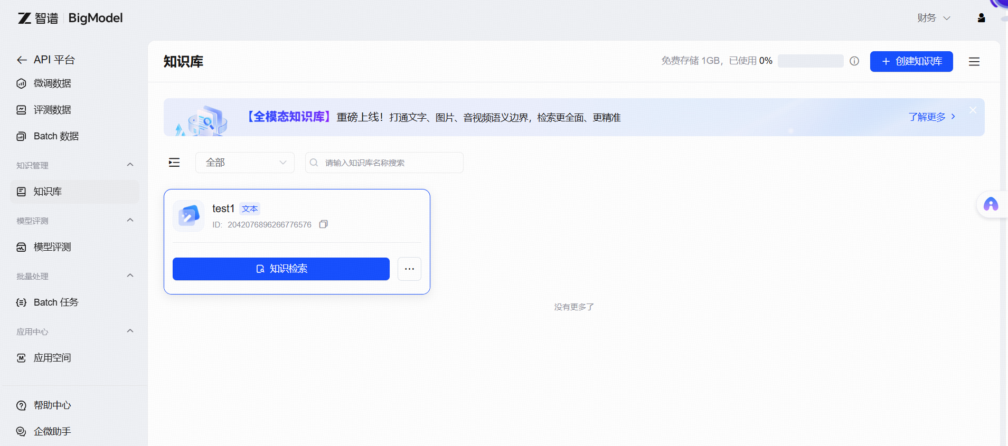Close the 全模态知识库 announcement banner
The width and height of the screenshot is (1008, 446).
click(x=973, y=110)
